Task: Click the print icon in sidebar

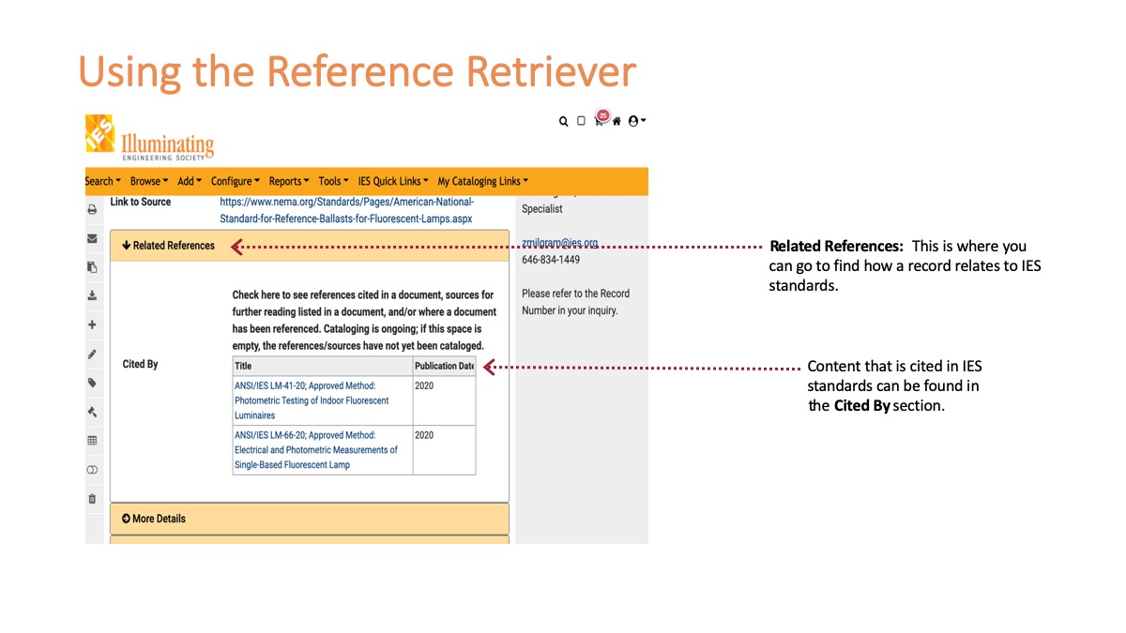Action: point(92,210)
